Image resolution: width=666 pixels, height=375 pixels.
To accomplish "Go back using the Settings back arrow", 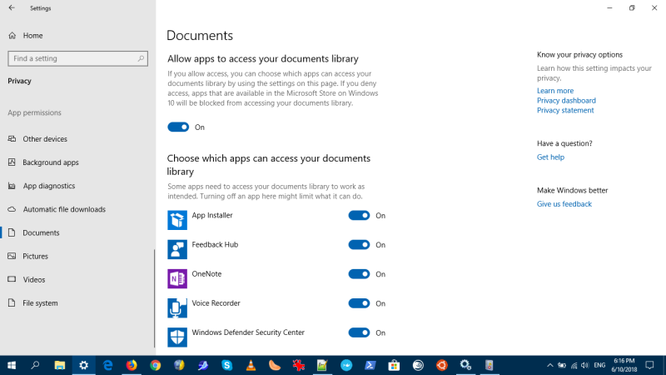I will click(x=12, y=7).
